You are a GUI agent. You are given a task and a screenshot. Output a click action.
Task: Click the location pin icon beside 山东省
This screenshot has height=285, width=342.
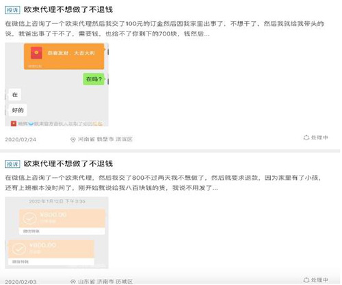73,282
